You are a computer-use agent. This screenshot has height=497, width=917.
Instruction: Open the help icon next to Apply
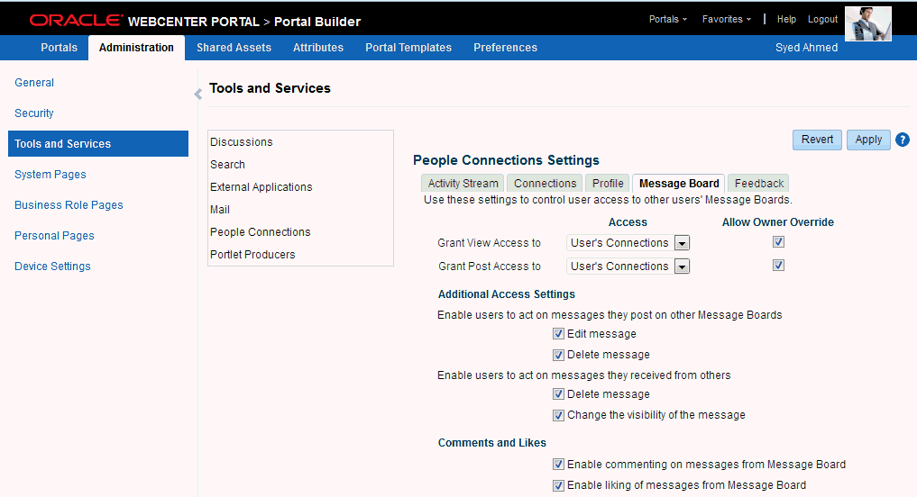click(903, 140)
